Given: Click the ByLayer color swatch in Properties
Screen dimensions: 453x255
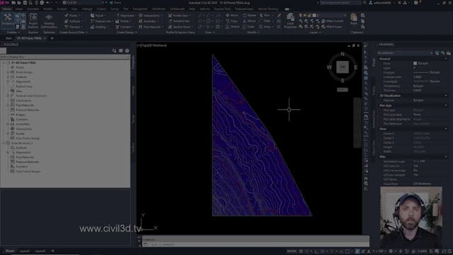Looking at the screenshot, I should [415, 63].
